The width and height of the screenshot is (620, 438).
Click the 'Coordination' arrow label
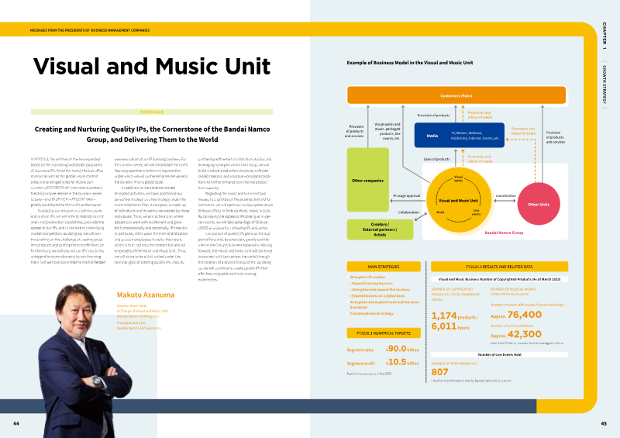point(506,196)
